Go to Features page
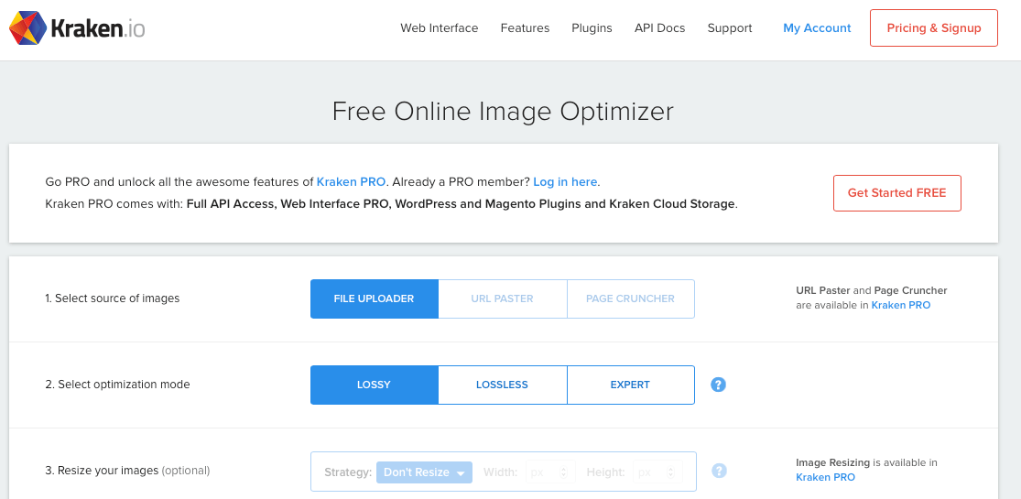 (x=525, y=28)
